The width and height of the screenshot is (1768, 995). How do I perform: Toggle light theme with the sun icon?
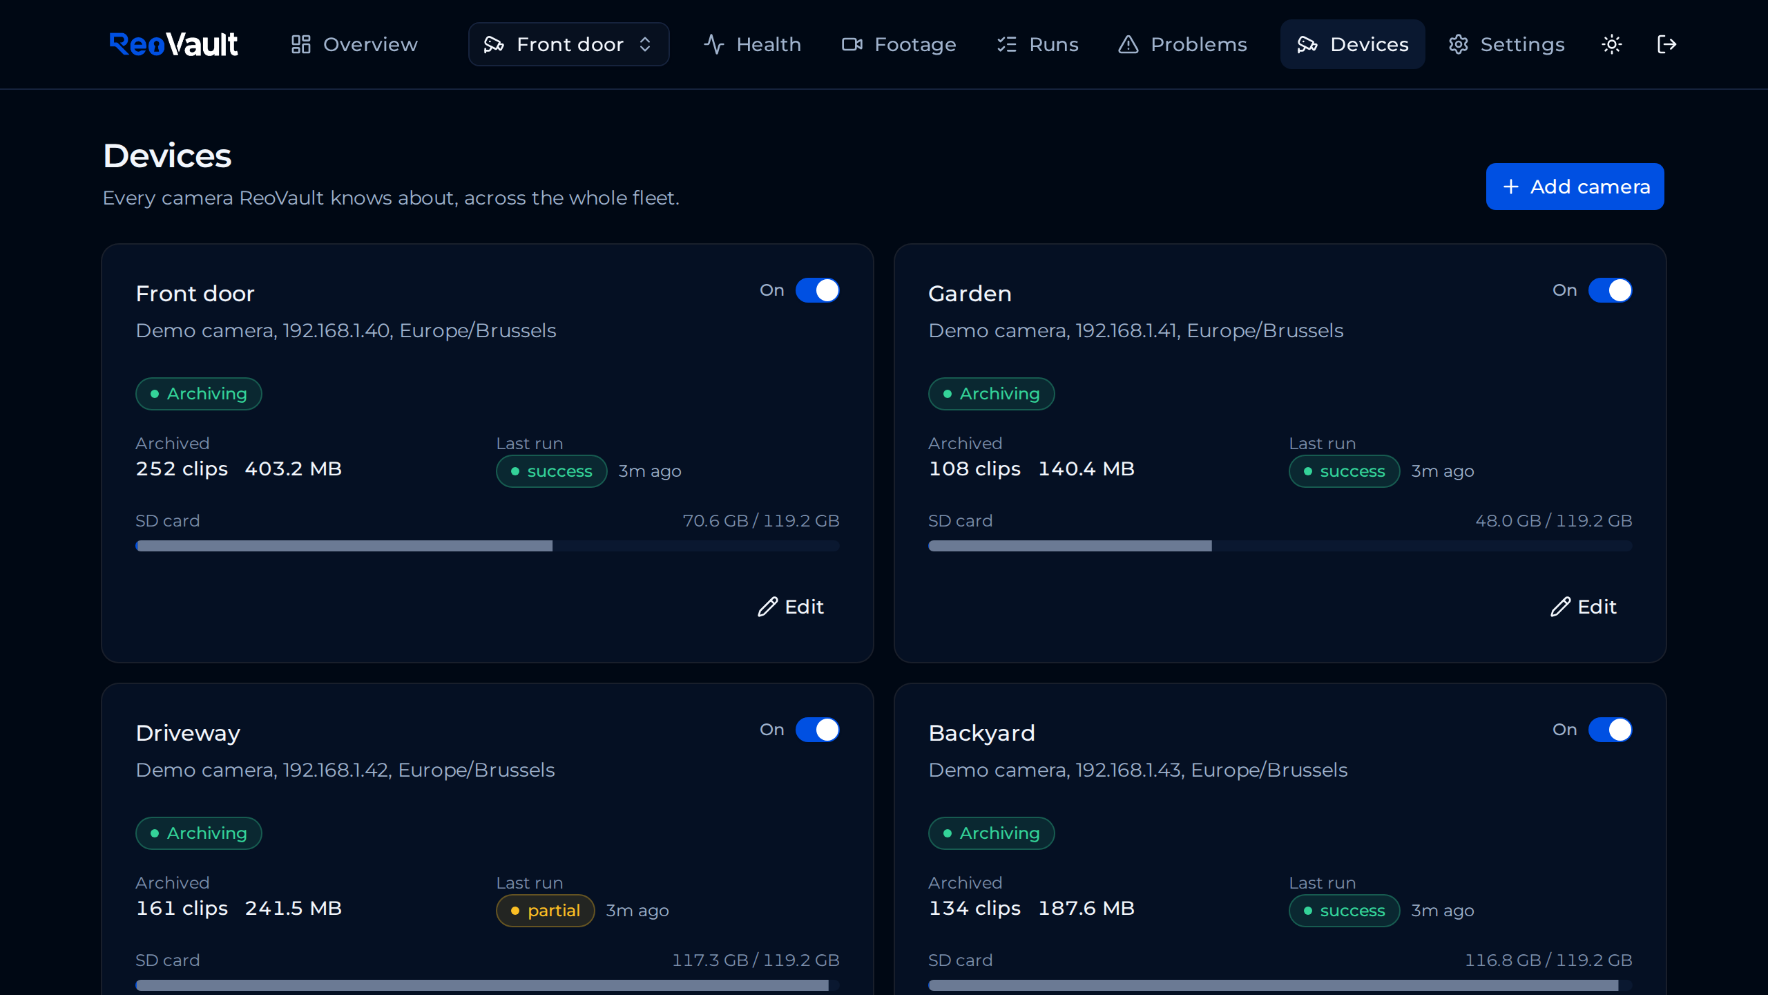tap(1611, 44)
